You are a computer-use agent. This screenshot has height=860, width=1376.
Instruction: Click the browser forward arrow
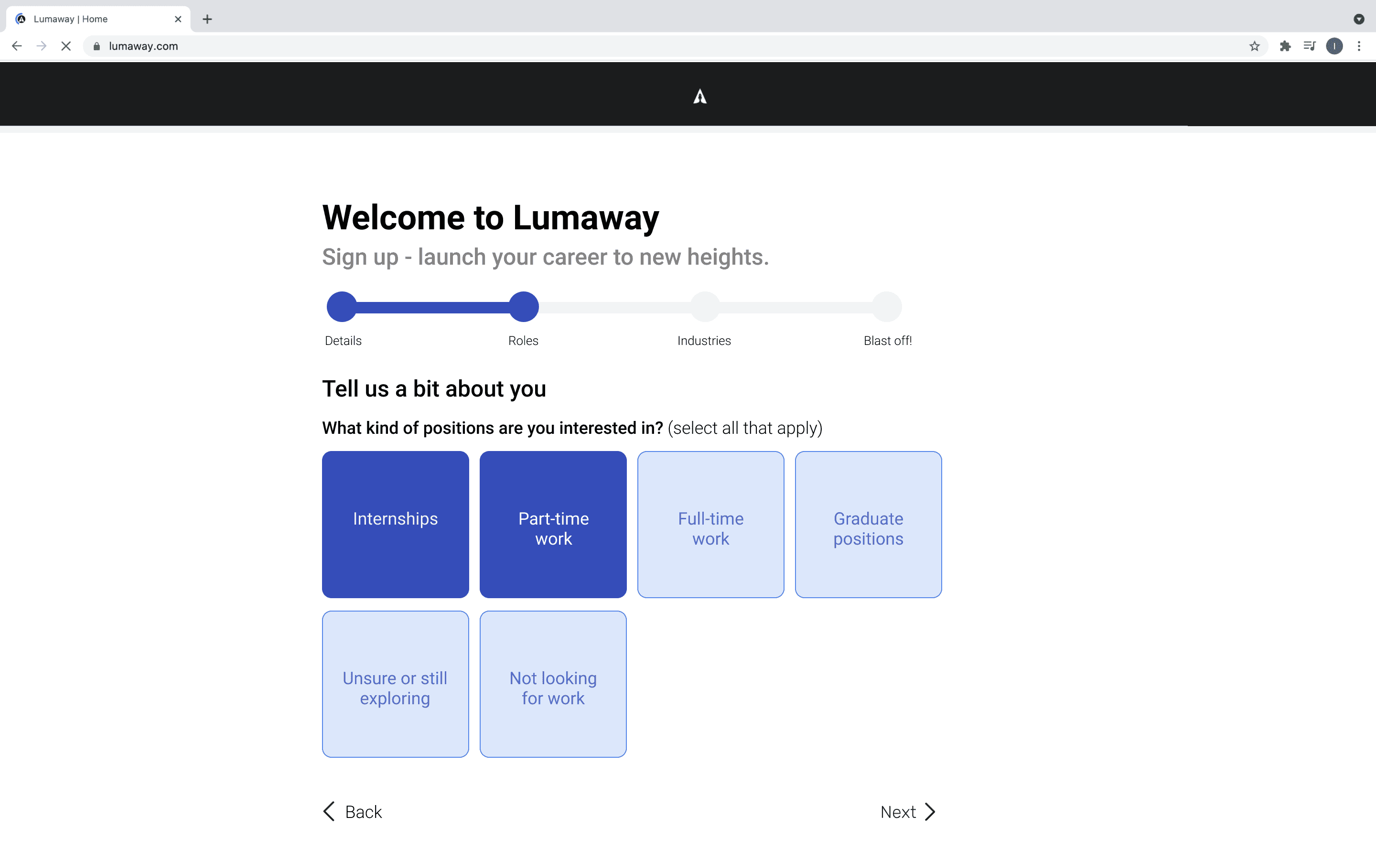(x=42, y=46)
